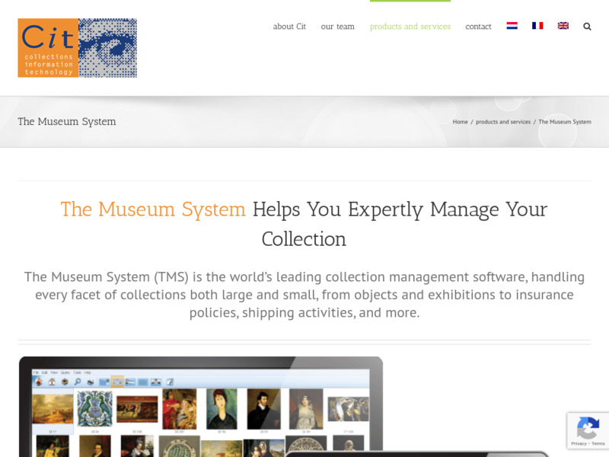Switch language using the UK flag
The width and height of the screenshot is (609, 457).
[563, 26]
